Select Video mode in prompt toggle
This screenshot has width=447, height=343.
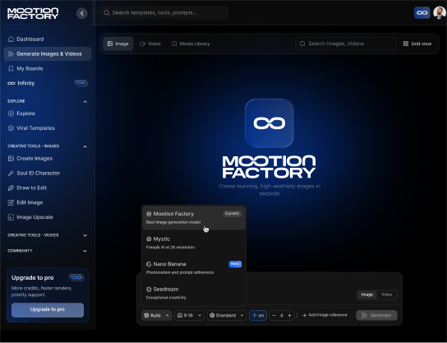[386, 294]
